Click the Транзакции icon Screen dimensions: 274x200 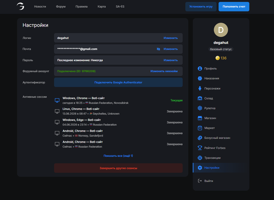[200, 158]
